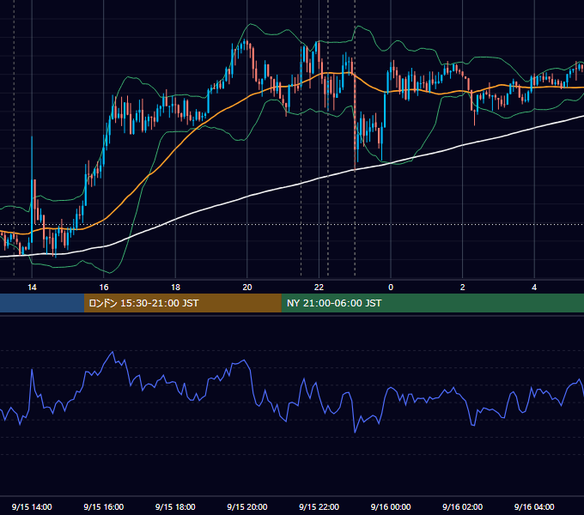Click the 2 hour label on the price chart axis
The width and height of the screenshot is (584, 515).
pos(463,288)
